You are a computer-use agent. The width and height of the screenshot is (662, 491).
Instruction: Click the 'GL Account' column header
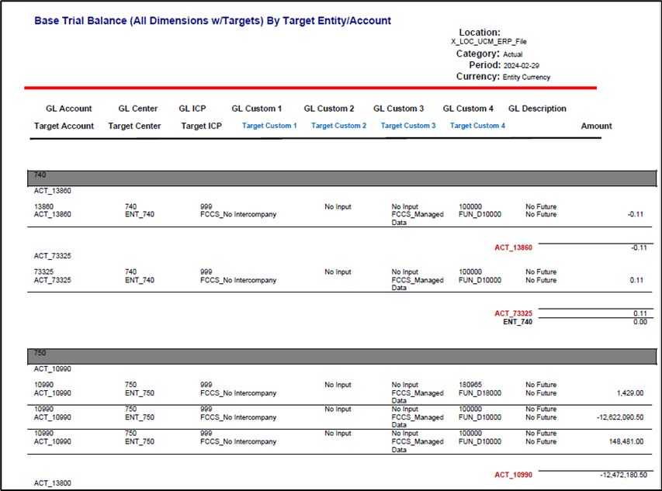click(x=69, y=109)
